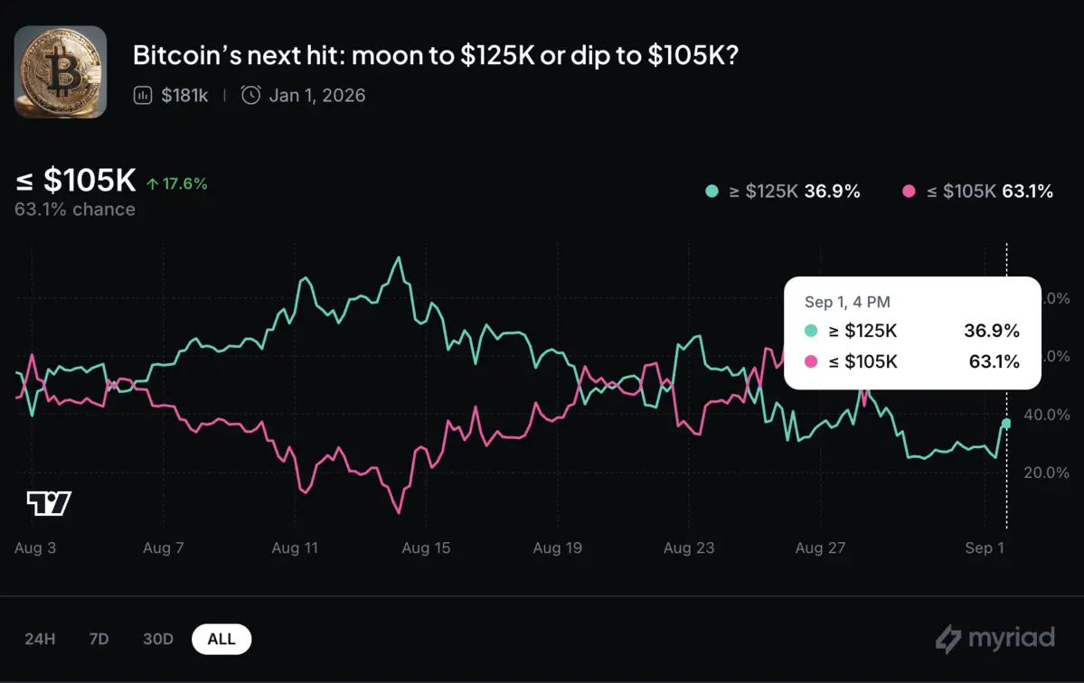Screen dimensions: 1084x683
Task: Click the green up-arrow next to 17.6%
Action: point(153,184)
